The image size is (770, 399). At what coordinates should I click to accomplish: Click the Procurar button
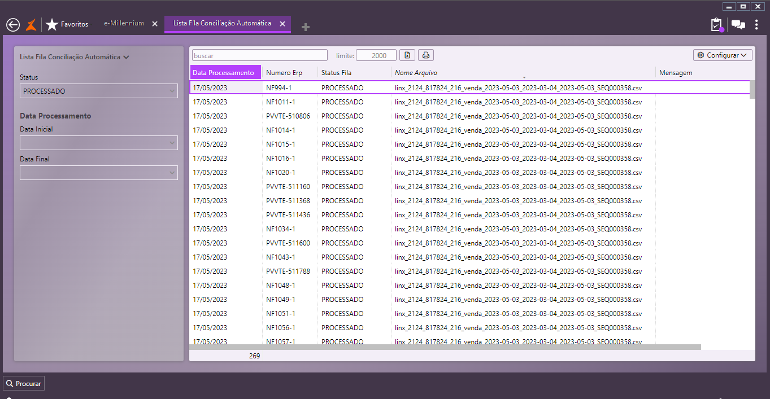pyautogui.click(x=24, y=383)
